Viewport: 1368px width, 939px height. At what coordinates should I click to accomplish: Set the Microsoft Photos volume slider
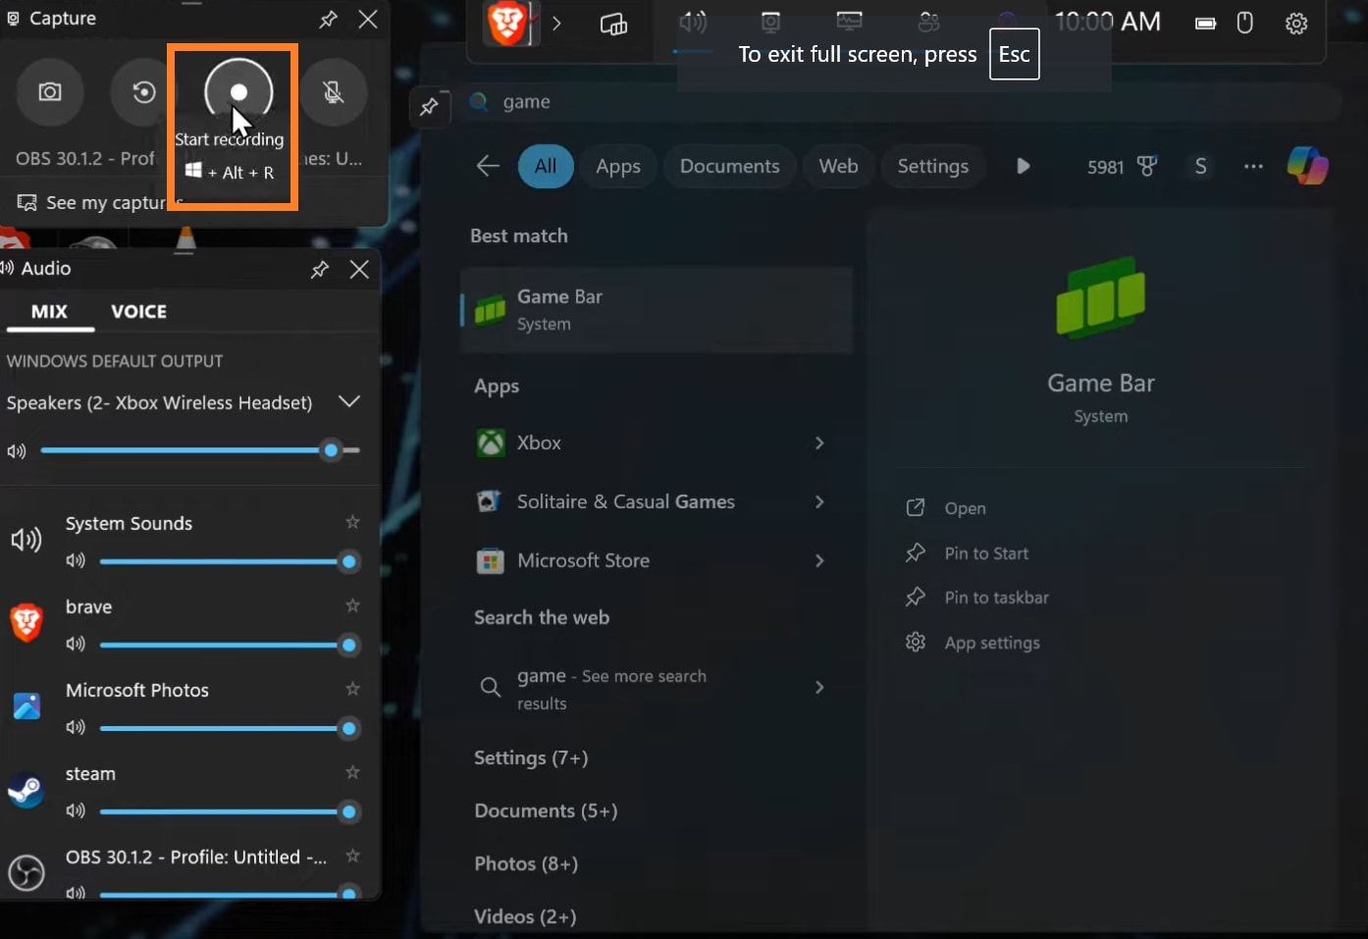tap(229, 729)
